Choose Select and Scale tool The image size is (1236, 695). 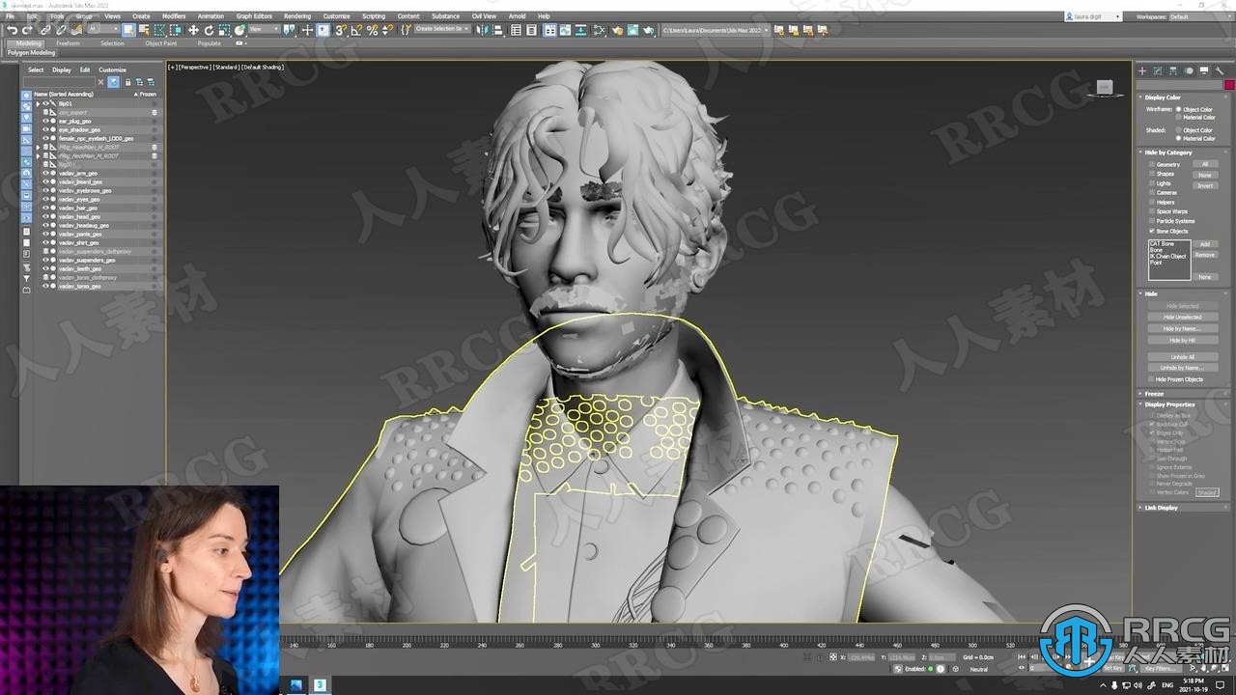pyautogui.click(x=224, y=30)
